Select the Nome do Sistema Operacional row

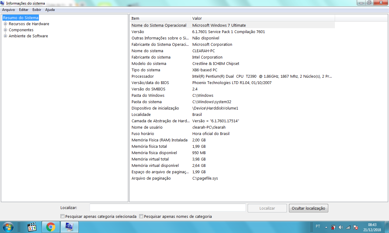click(232, 25)
